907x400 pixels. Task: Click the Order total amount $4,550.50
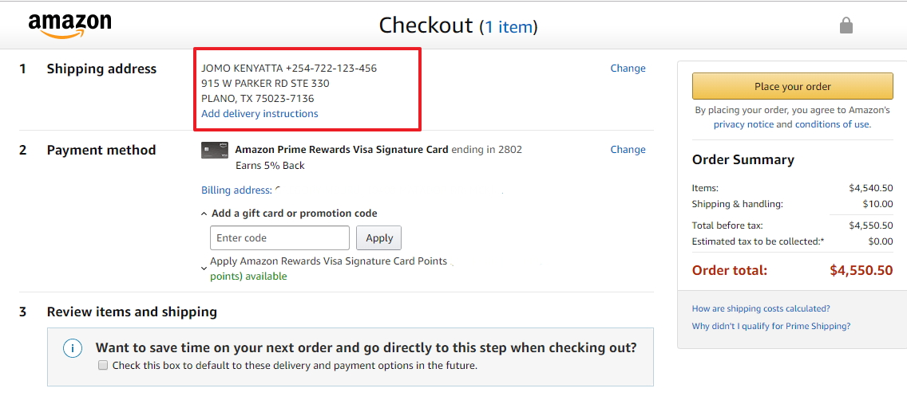coord(861,270)
